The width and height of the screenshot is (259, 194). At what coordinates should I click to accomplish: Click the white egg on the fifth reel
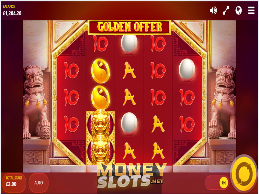[187, 70]
